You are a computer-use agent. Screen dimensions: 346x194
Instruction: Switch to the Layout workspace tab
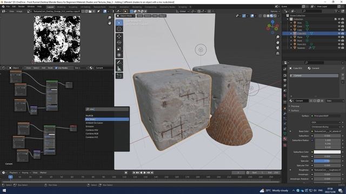(x=50, y=7)
